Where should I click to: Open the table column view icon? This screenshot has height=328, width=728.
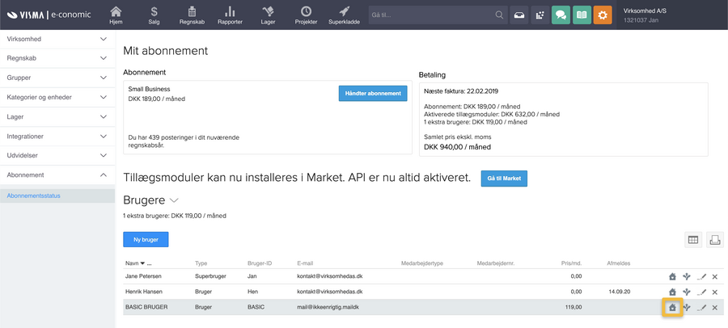coord(693,239)
